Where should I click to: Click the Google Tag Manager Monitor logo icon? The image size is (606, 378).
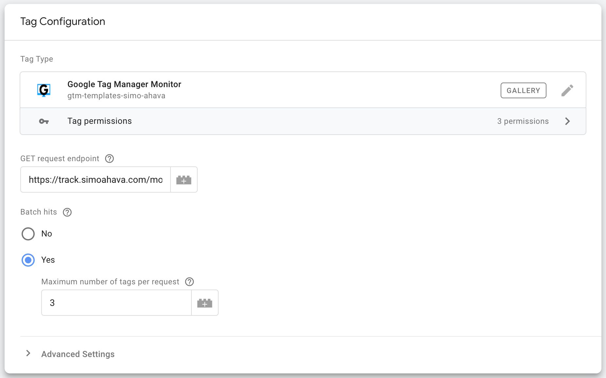[x=44, y=90]
